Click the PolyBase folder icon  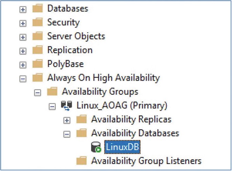coord(38,64)
